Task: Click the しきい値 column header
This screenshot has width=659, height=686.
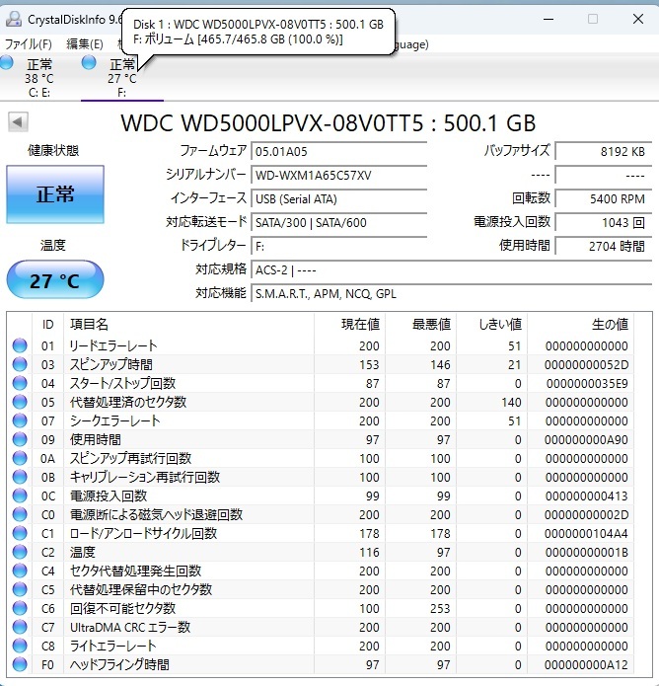Action: pos(492,324)
